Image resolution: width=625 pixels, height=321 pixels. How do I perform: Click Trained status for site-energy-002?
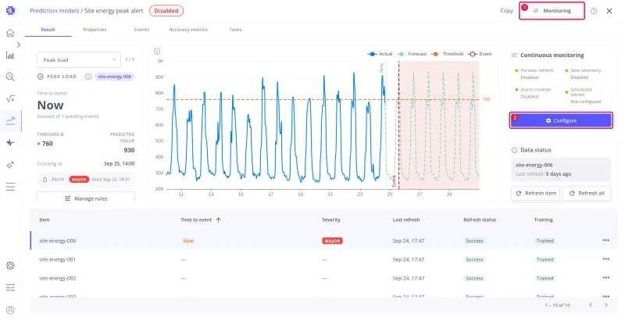[x=545, y=278]
